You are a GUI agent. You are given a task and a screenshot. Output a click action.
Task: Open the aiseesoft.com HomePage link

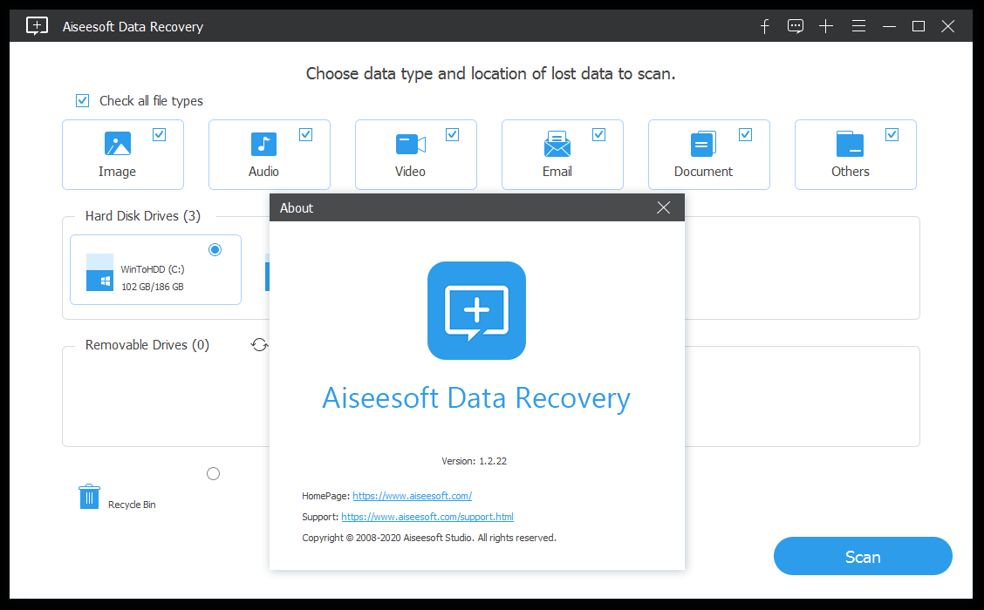(413, 496)
